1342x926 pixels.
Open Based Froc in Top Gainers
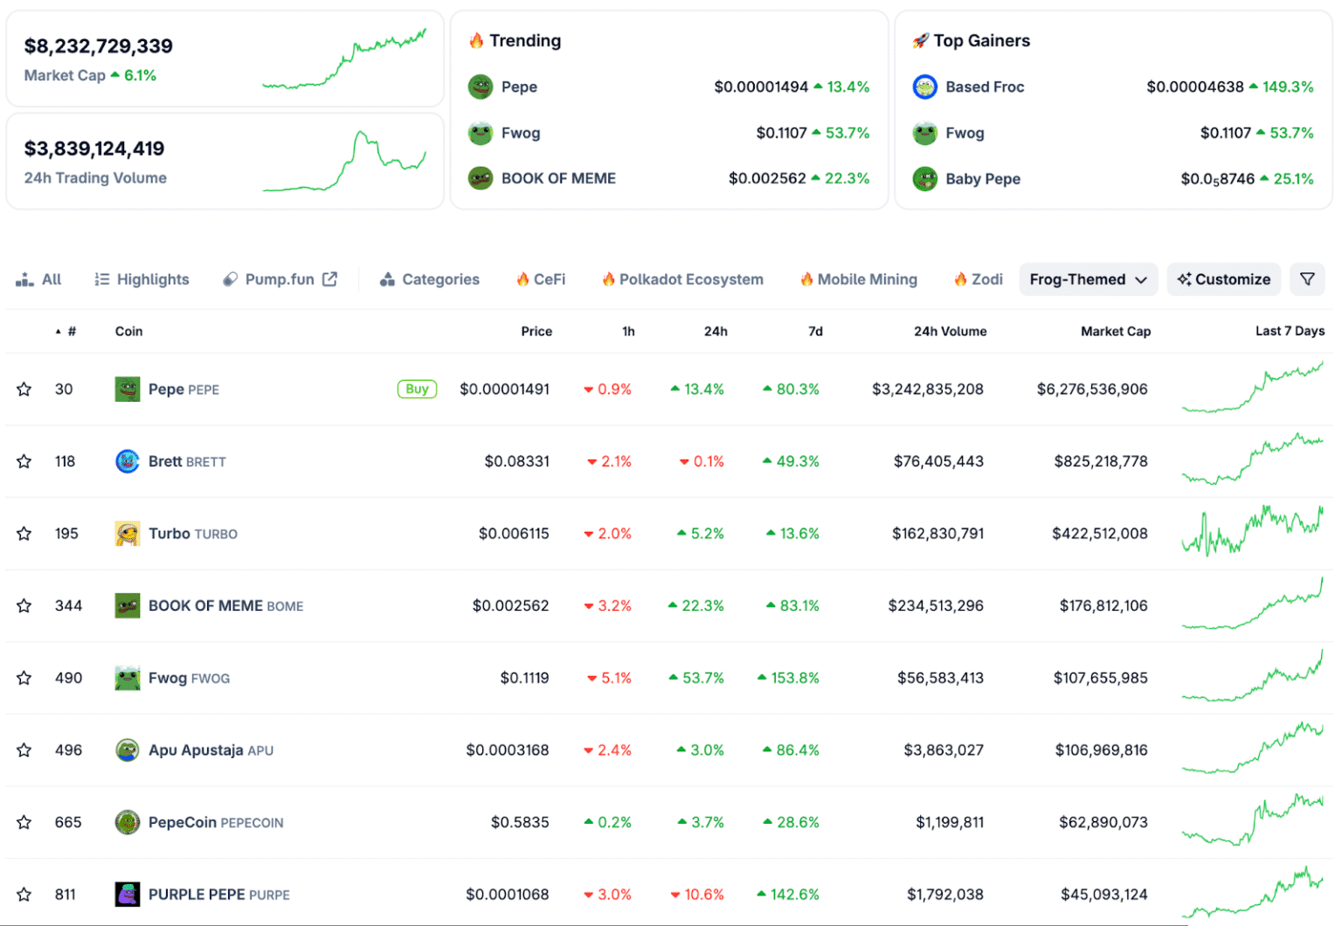pyautogui.click(x=985, y=86)
